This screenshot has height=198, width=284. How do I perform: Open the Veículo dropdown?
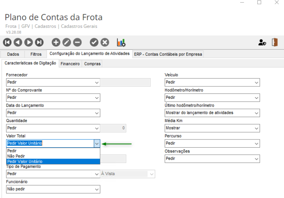[256, 83]
